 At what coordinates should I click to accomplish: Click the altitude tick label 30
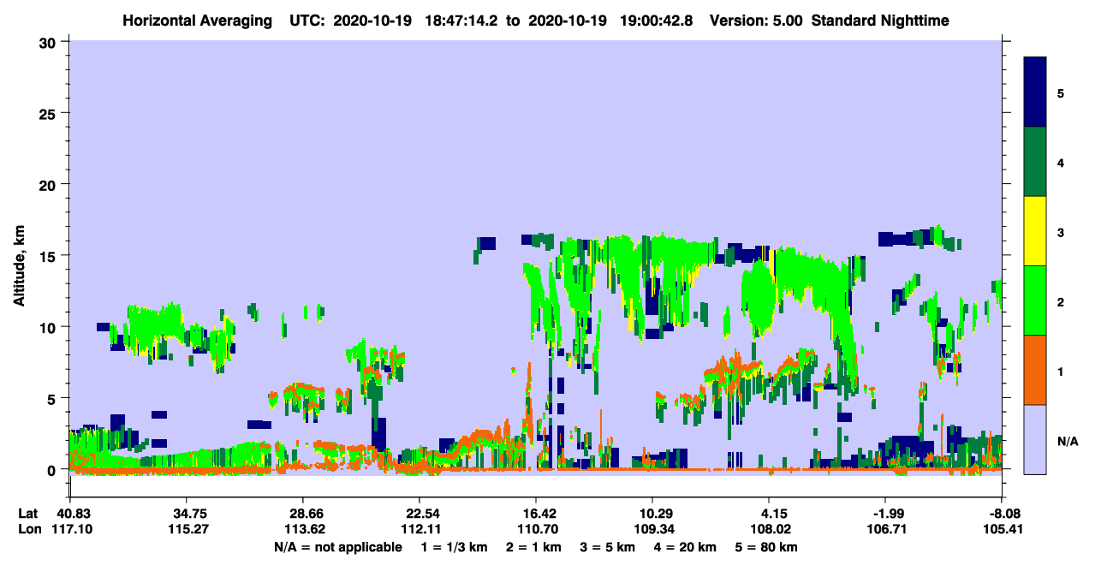pyautogui.click(x=50, y=42)
